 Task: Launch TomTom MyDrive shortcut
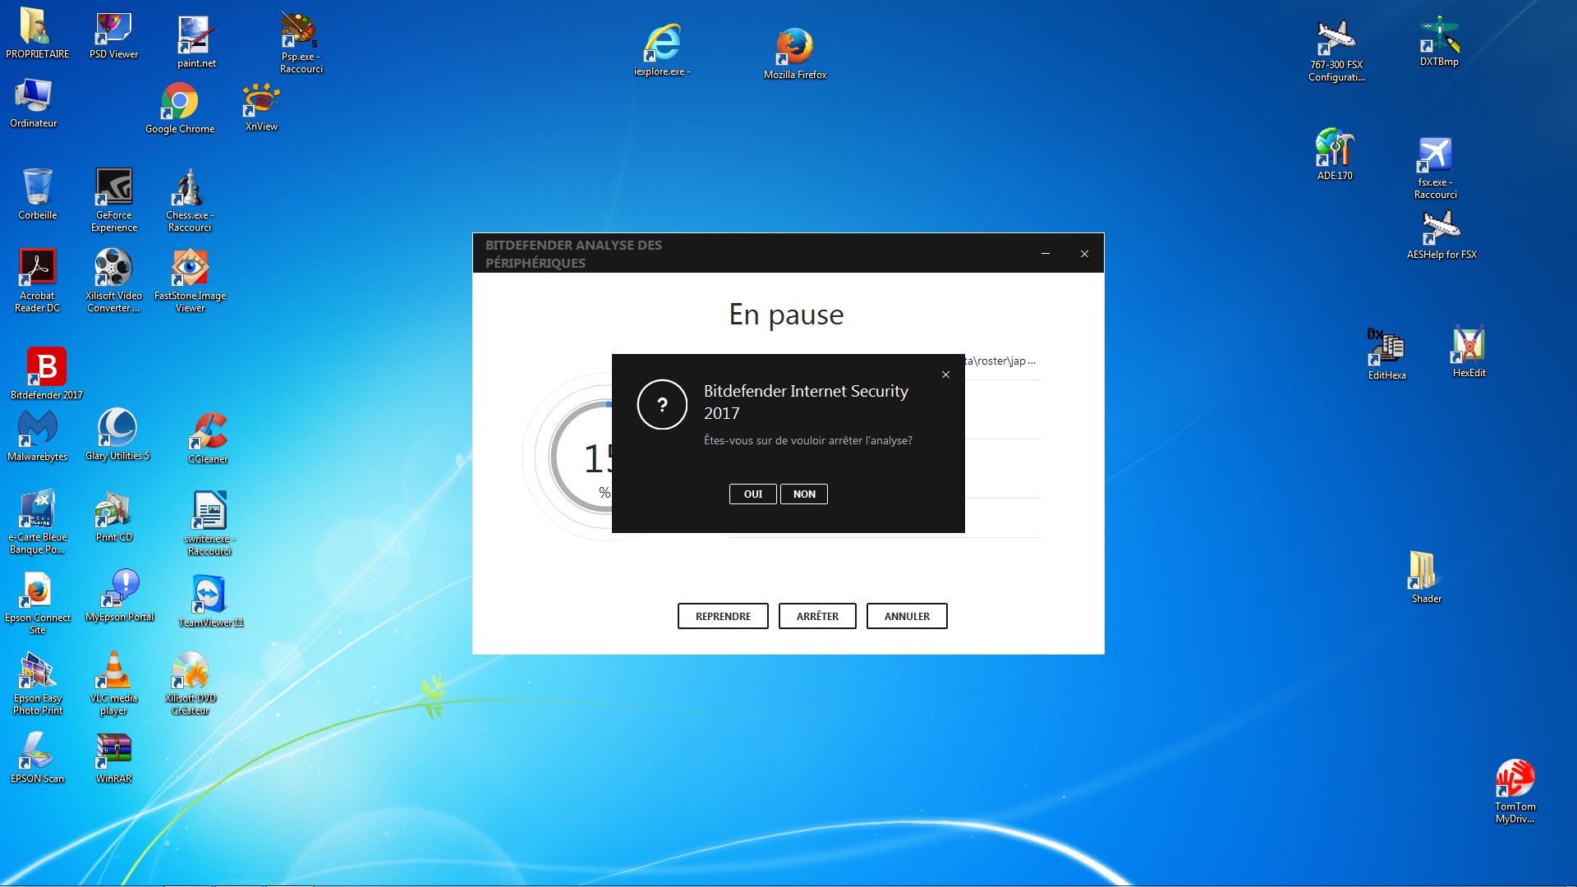(x=1515, y=791)
